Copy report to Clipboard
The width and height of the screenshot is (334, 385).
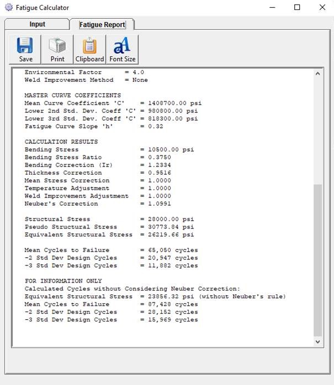point(89,50)
